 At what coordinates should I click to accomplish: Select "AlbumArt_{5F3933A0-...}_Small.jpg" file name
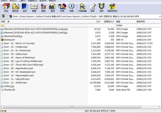[36, 33]
